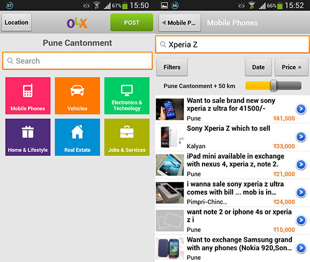This screenshot has width=310, height=262.
Task: Open arrow for xperia z ultra 41500 listing
Action: (x=301, y=109)
